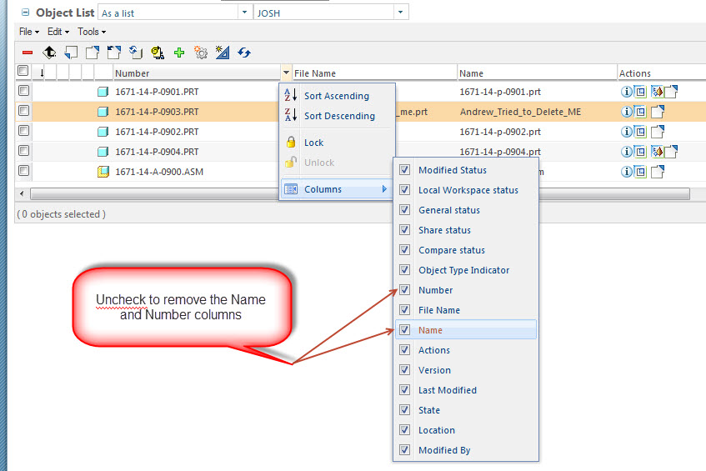Tick the select-all checkbox in table header
Viewport: 706px width, 471px height.
[x=23, y=71]
